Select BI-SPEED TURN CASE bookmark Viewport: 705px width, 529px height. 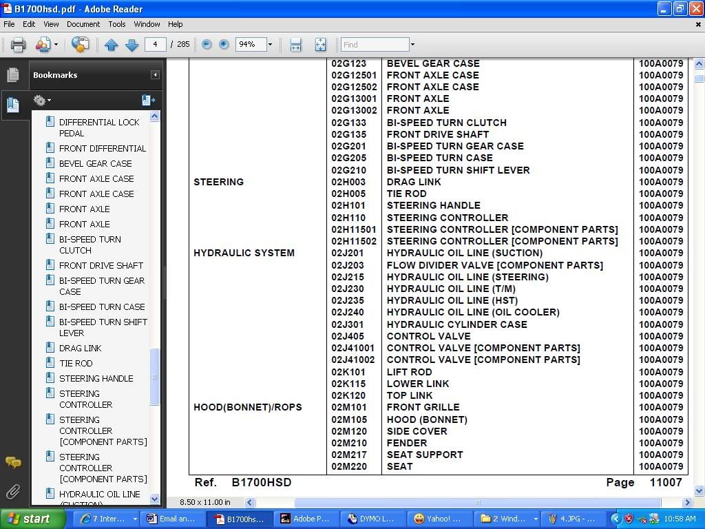tap(102, 307)
